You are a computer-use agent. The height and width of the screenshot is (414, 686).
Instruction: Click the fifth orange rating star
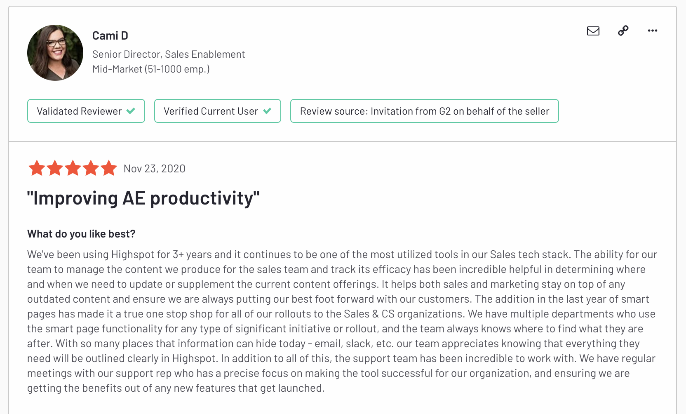pos(109,168)
